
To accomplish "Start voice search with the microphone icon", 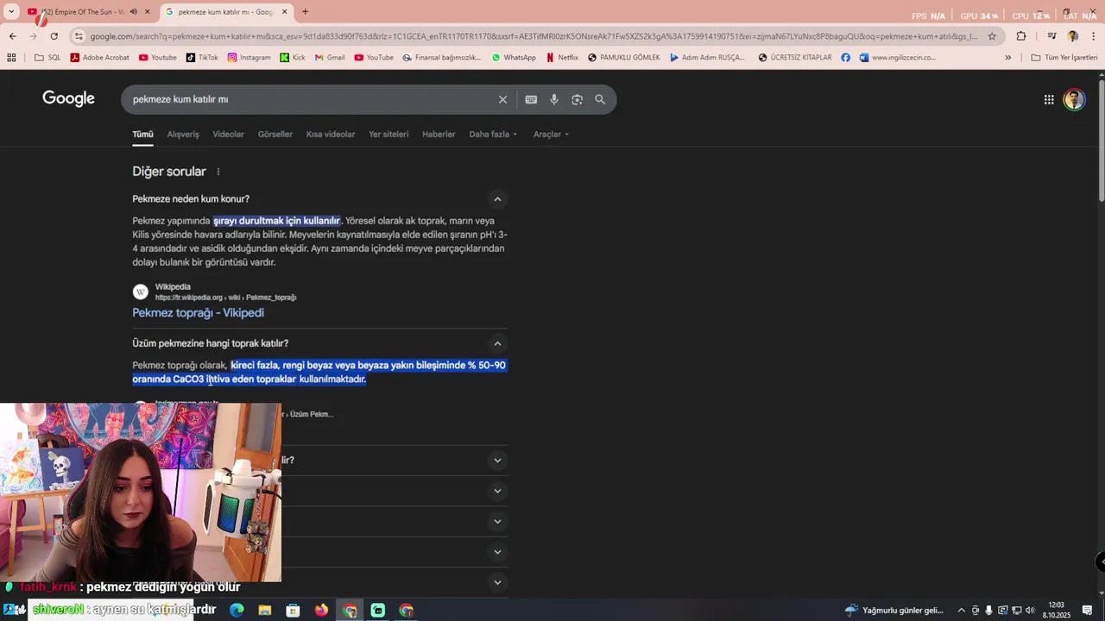I will (554, 99).
